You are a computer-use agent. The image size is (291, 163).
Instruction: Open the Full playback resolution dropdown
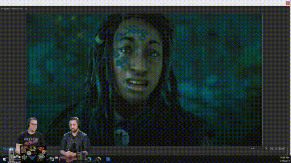[x=256, y=148]
